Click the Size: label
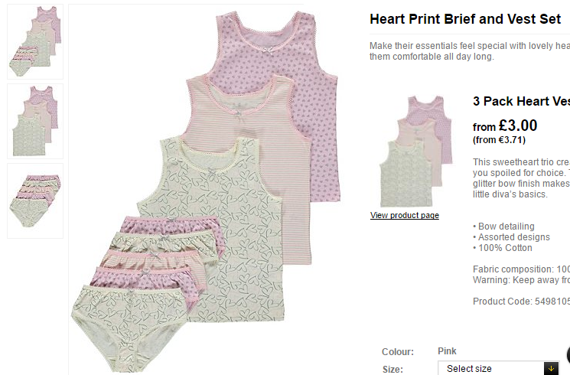This screenshot has width=570, height=375. [392, 369]
